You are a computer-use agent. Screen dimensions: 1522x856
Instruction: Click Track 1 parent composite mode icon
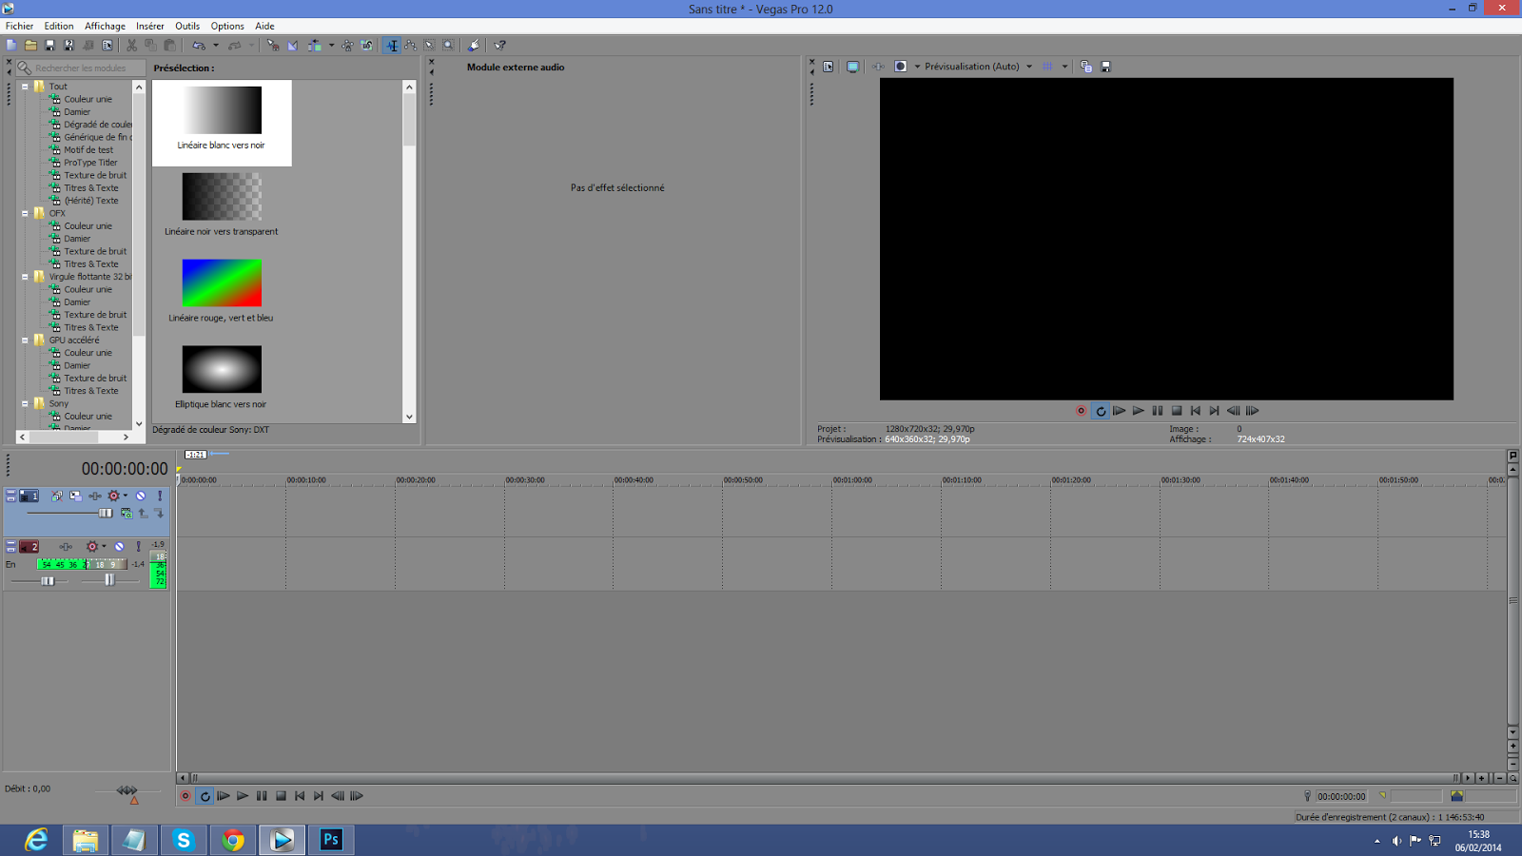click(127, 513)
